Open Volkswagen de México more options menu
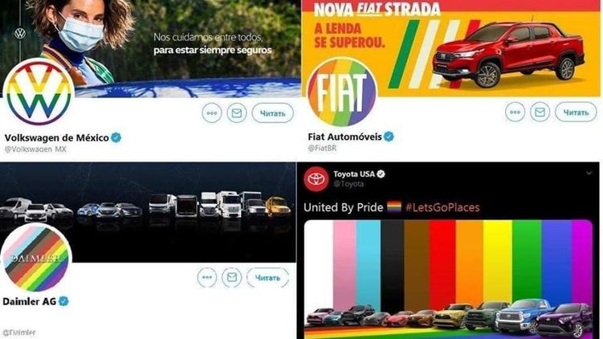 click(x=212, y=113)
